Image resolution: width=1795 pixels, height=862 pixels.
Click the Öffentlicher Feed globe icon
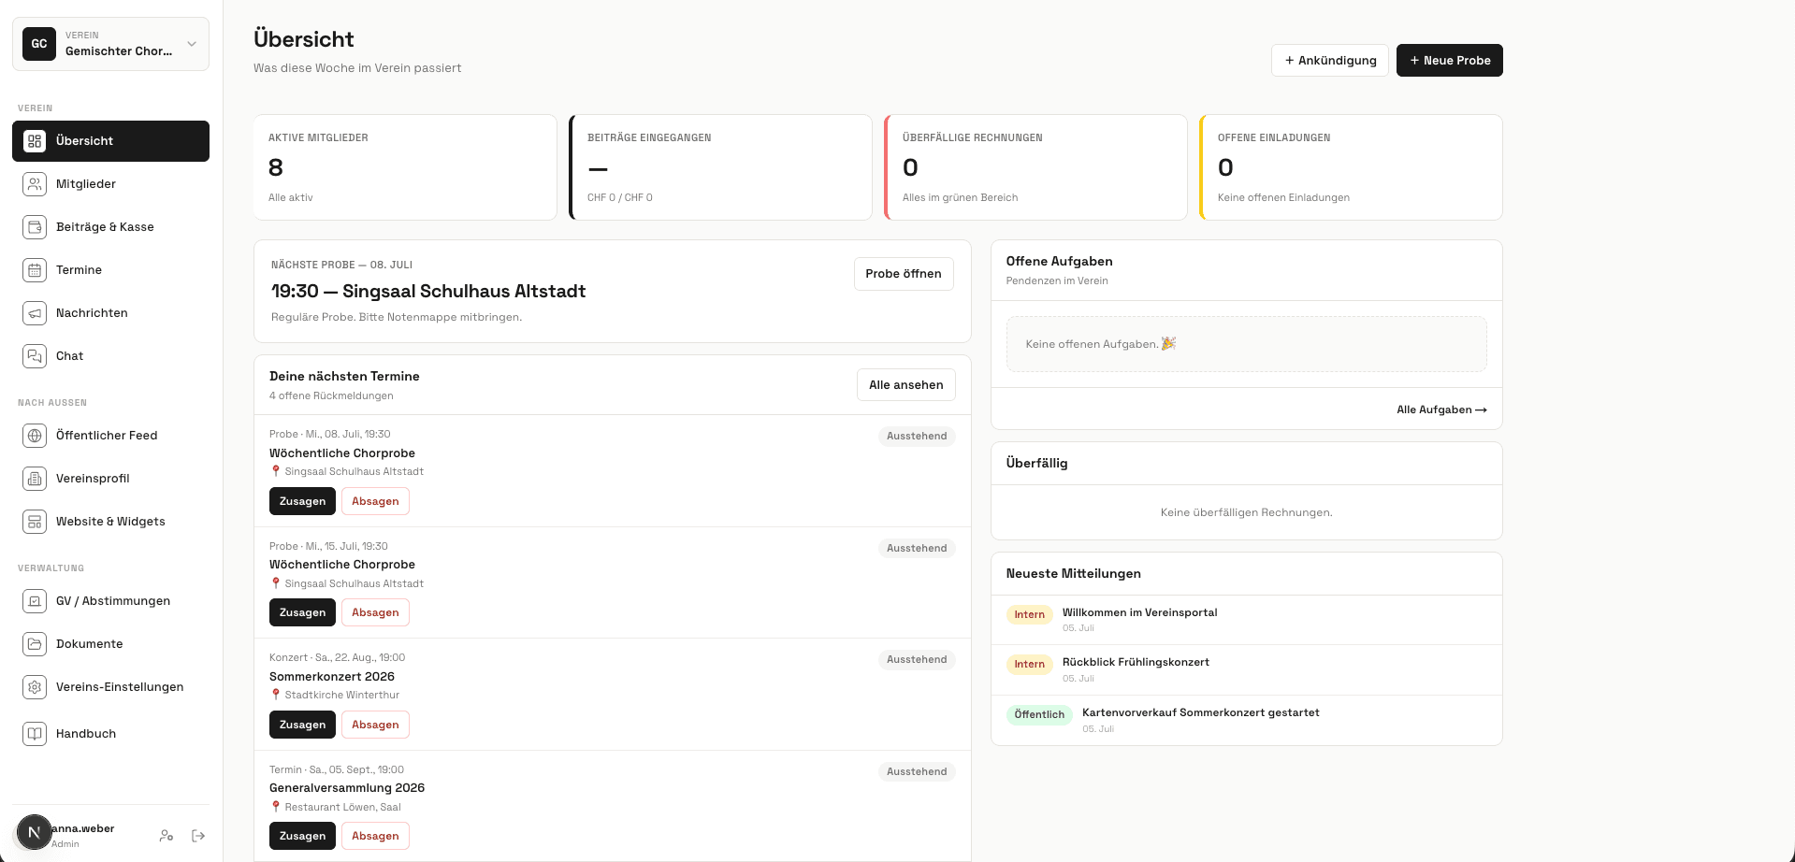pyautogui.click(x=35, y=436)
